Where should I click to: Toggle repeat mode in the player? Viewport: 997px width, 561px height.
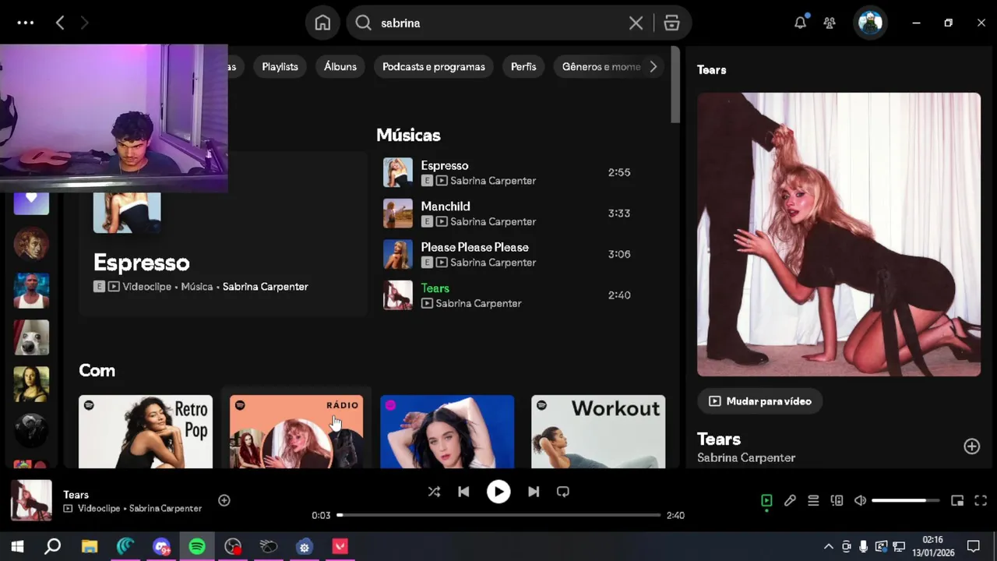coord(563,492)
